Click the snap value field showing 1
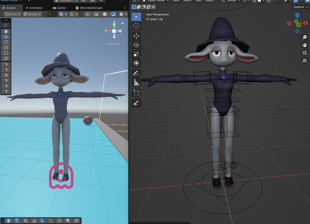 tap(52, 14)
